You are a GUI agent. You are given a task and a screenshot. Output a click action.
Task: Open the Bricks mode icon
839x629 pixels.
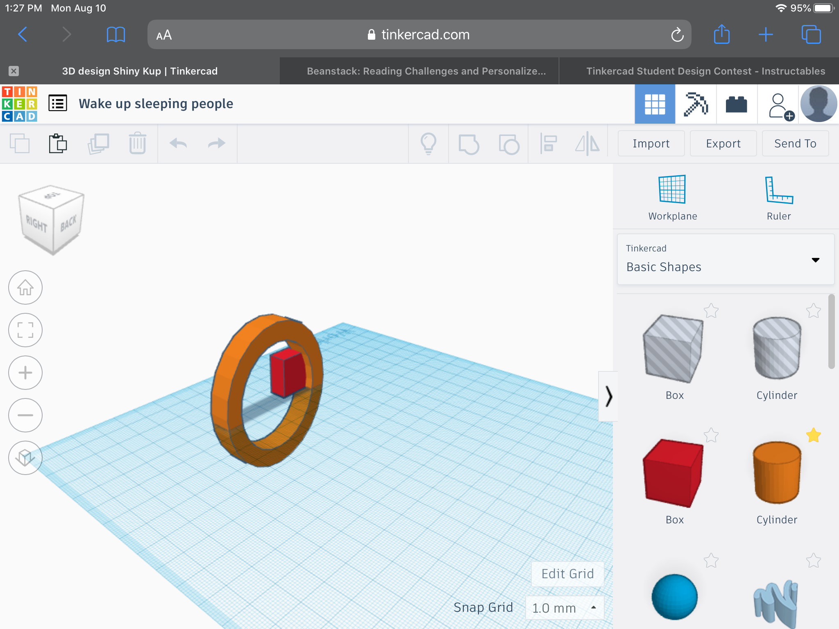click(x=736, y=104)
